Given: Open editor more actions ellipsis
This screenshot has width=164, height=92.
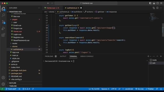Looking at the screenshot, I should tap(161, 8).
